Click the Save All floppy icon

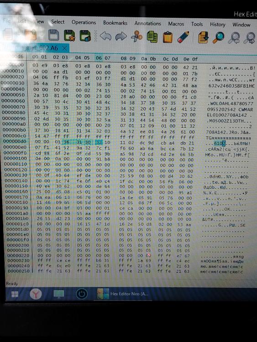(85, 36)
